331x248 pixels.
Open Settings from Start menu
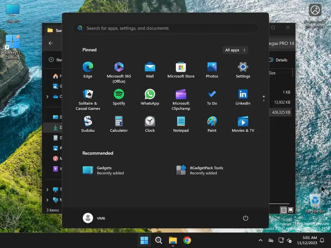pyautogui.click(x=243, y=70)
